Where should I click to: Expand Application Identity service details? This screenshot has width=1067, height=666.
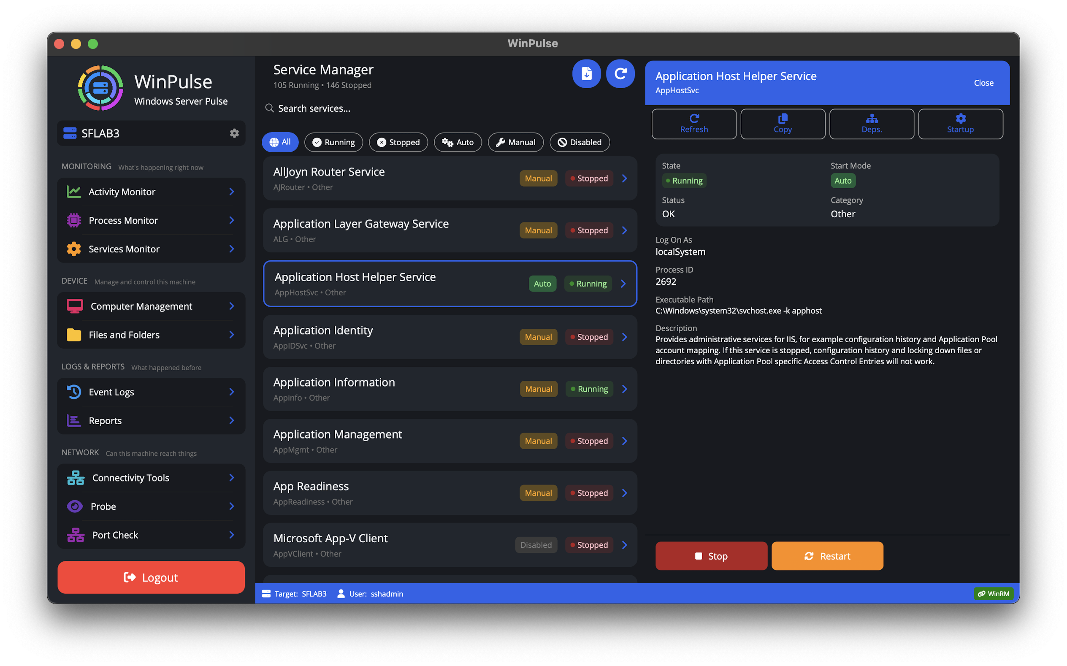pyautogui.click(x=624, y=336)
